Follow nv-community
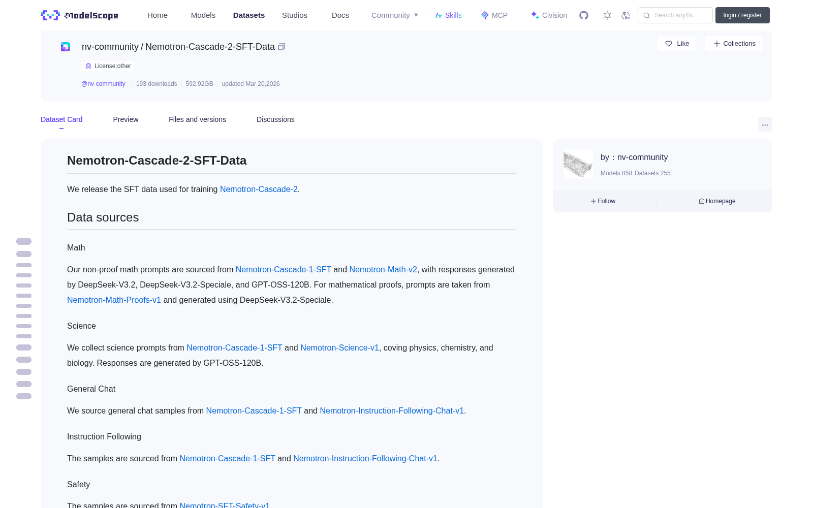 603,201
